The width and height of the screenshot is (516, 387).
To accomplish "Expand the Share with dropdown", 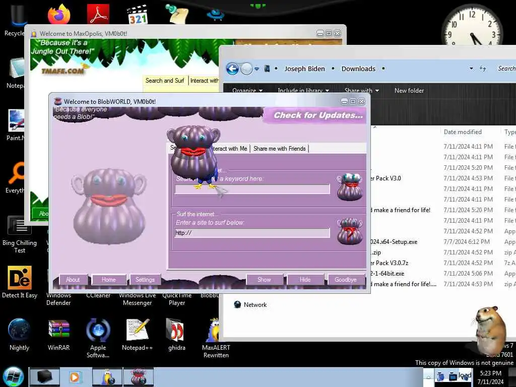I will [x=362, y=91].
